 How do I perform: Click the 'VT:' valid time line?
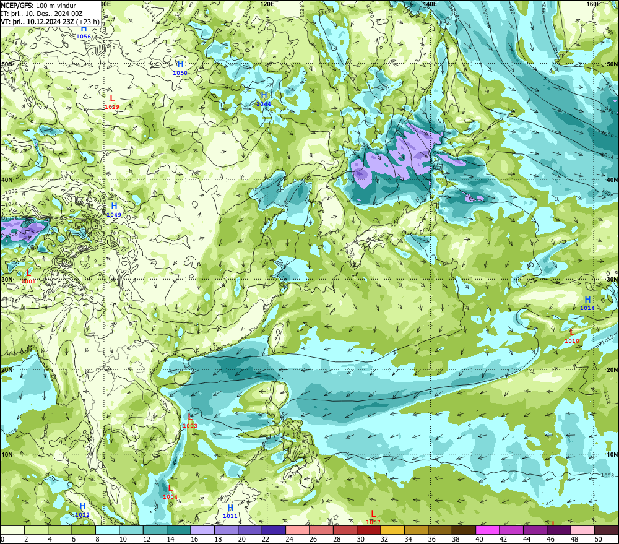coord(50,22)
